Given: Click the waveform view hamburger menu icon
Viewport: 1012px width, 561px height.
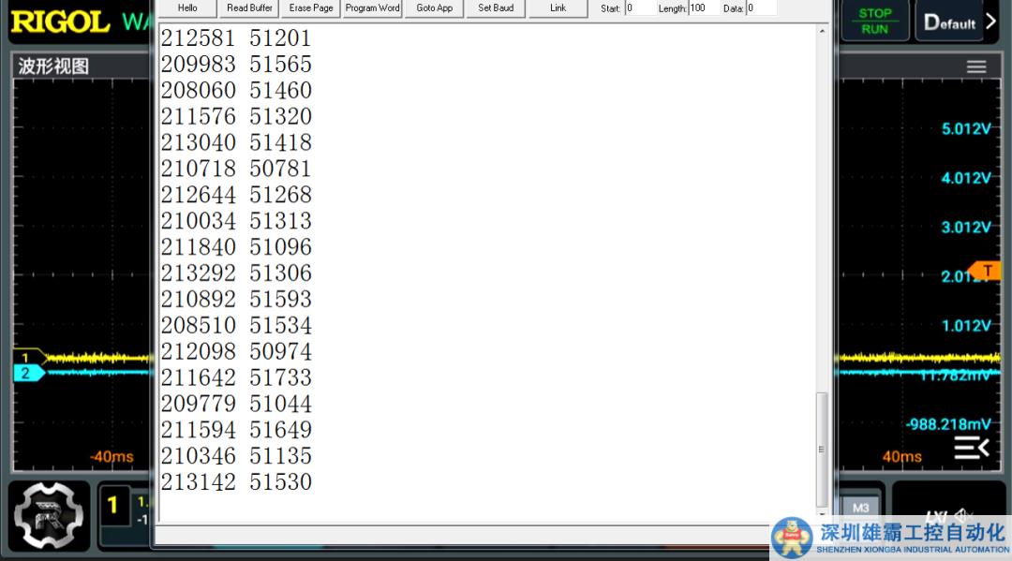Looking at the screenshot, I should point(975,66).
